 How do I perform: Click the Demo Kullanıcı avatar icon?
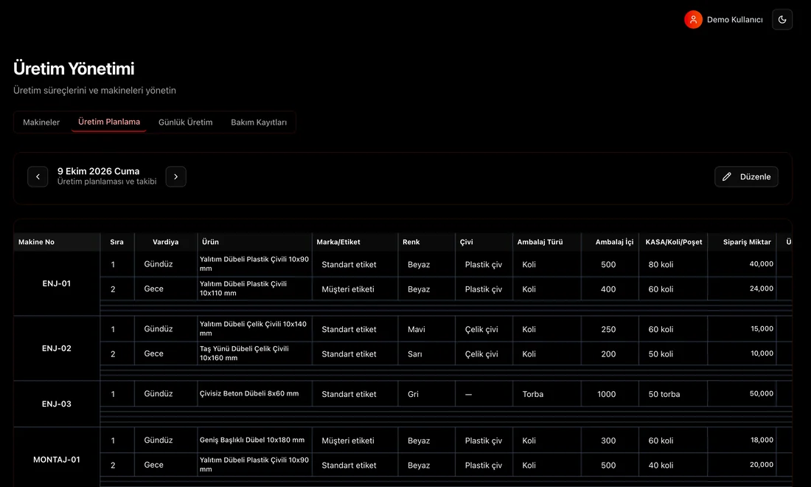693,20
